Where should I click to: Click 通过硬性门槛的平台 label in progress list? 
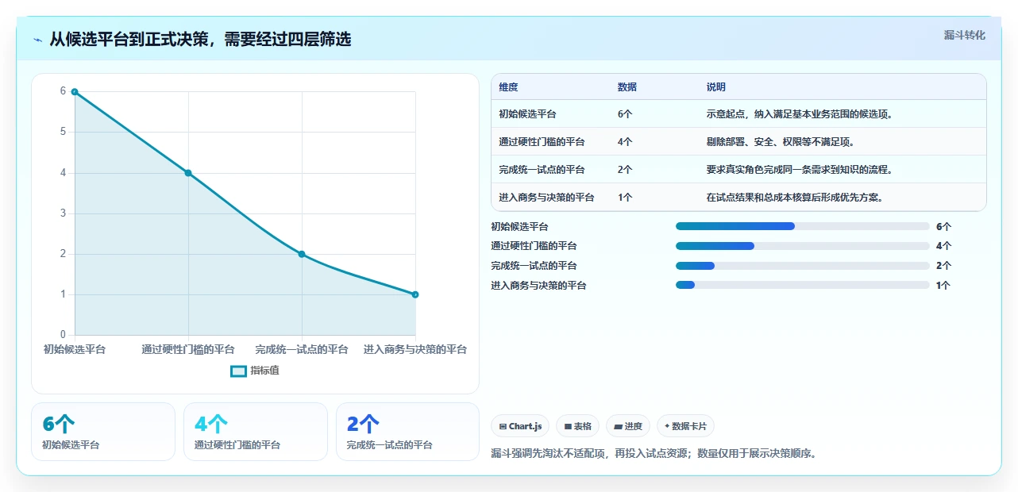(x=534, y=246)
